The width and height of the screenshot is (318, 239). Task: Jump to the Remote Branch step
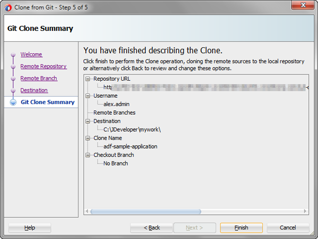(x=39, y=79)
